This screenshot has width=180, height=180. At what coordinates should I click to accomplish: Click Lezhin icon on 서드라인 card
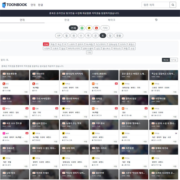pos(34,84)
